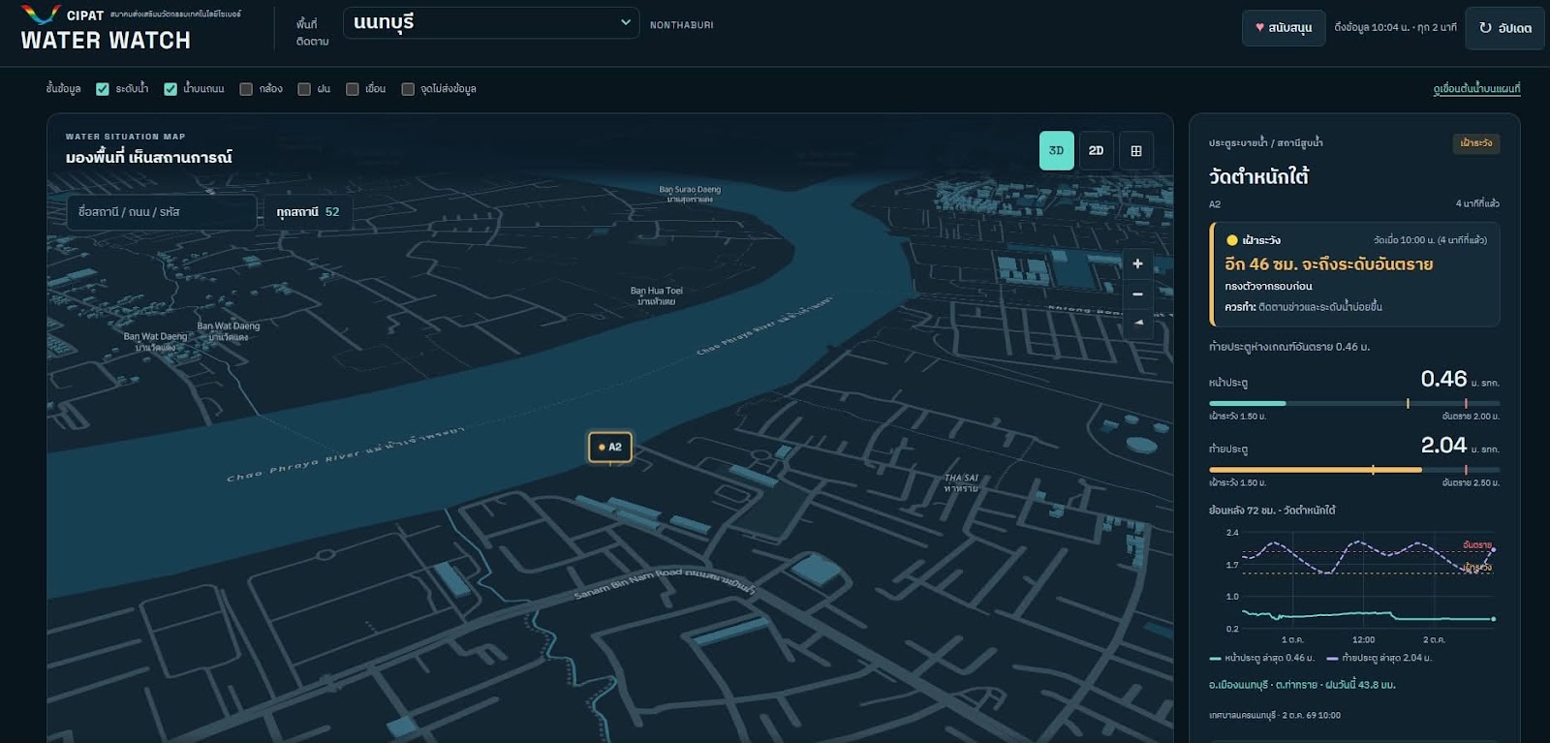Enable the กล้อง camera layer checkbox
Viewport: 1550px width, 743px height.
click(246, 89)
